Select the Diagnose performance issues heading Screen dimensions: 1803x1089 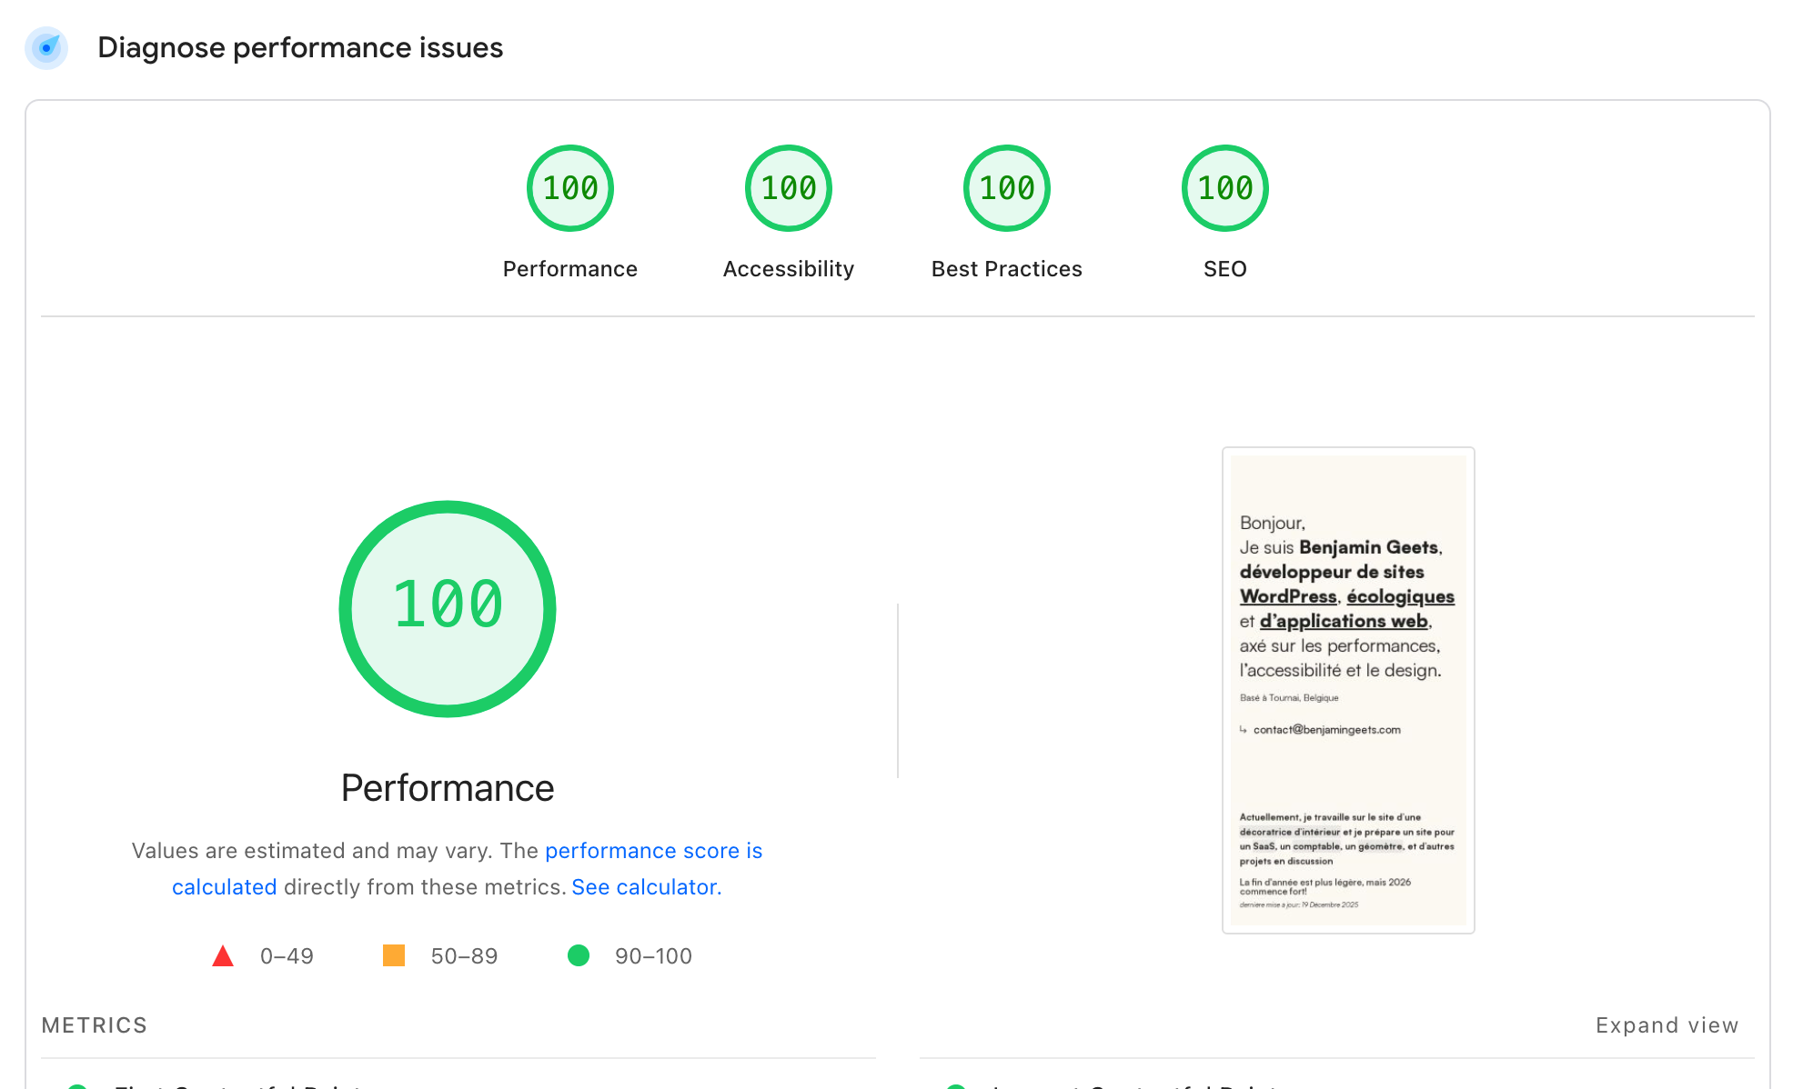(x=300, y=47)
